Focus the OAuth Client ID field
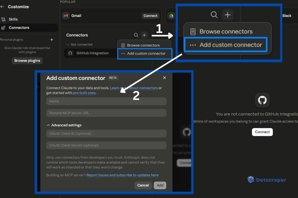The width and height of the screenshot is (298, 198). click(107, 134)
